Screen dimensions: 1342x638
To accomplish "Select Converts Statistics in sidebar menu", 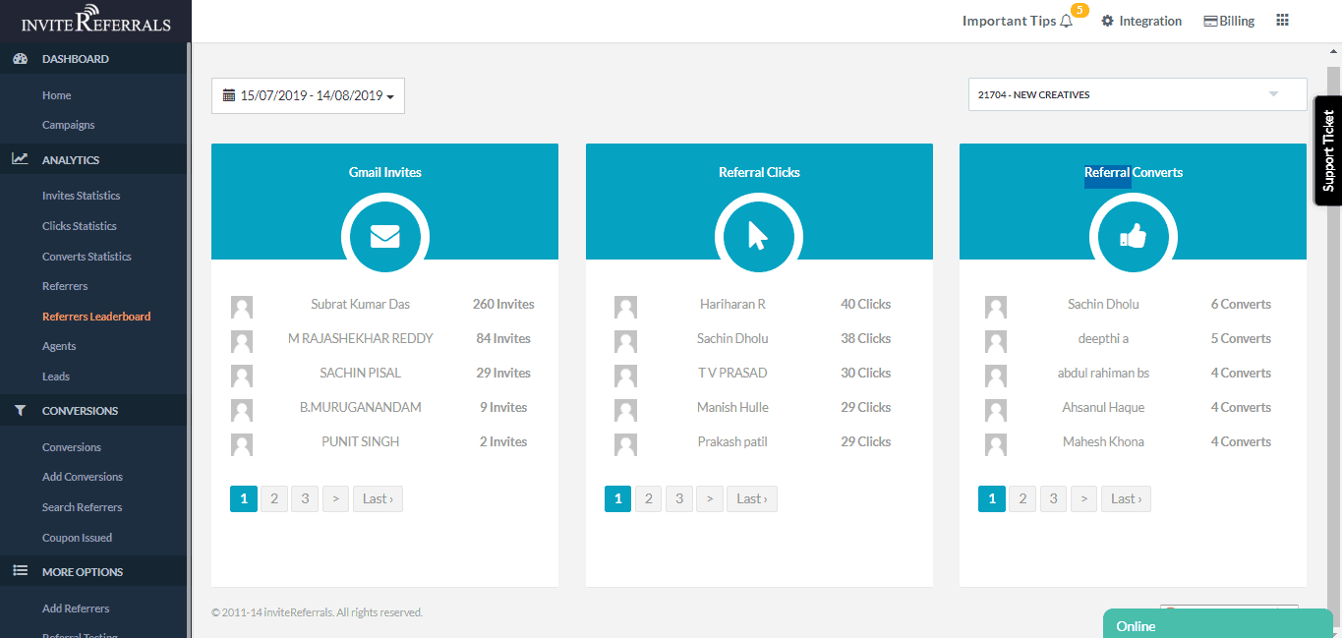I will point(87,257).
